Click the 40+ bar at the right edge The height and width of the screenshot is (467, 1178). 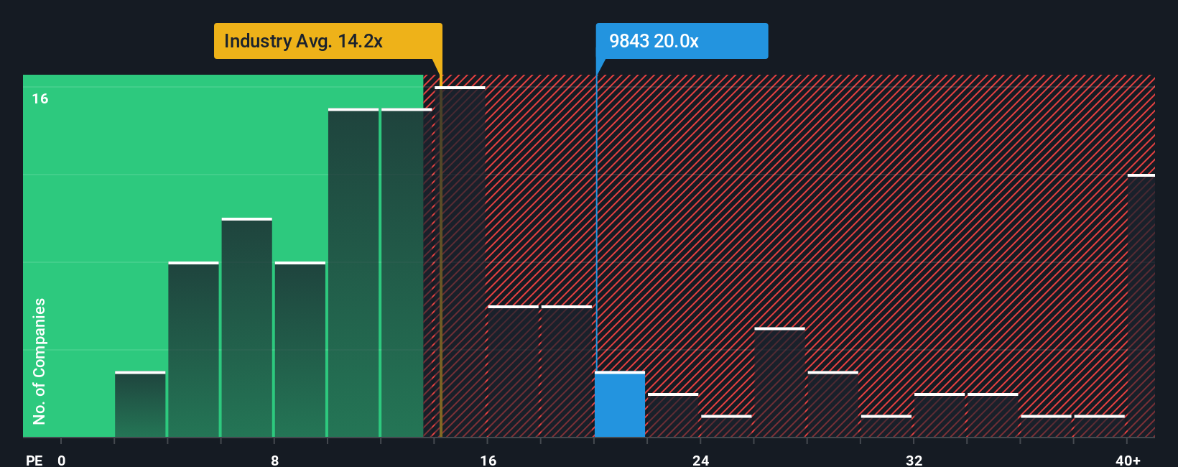tap(1141, 306)
